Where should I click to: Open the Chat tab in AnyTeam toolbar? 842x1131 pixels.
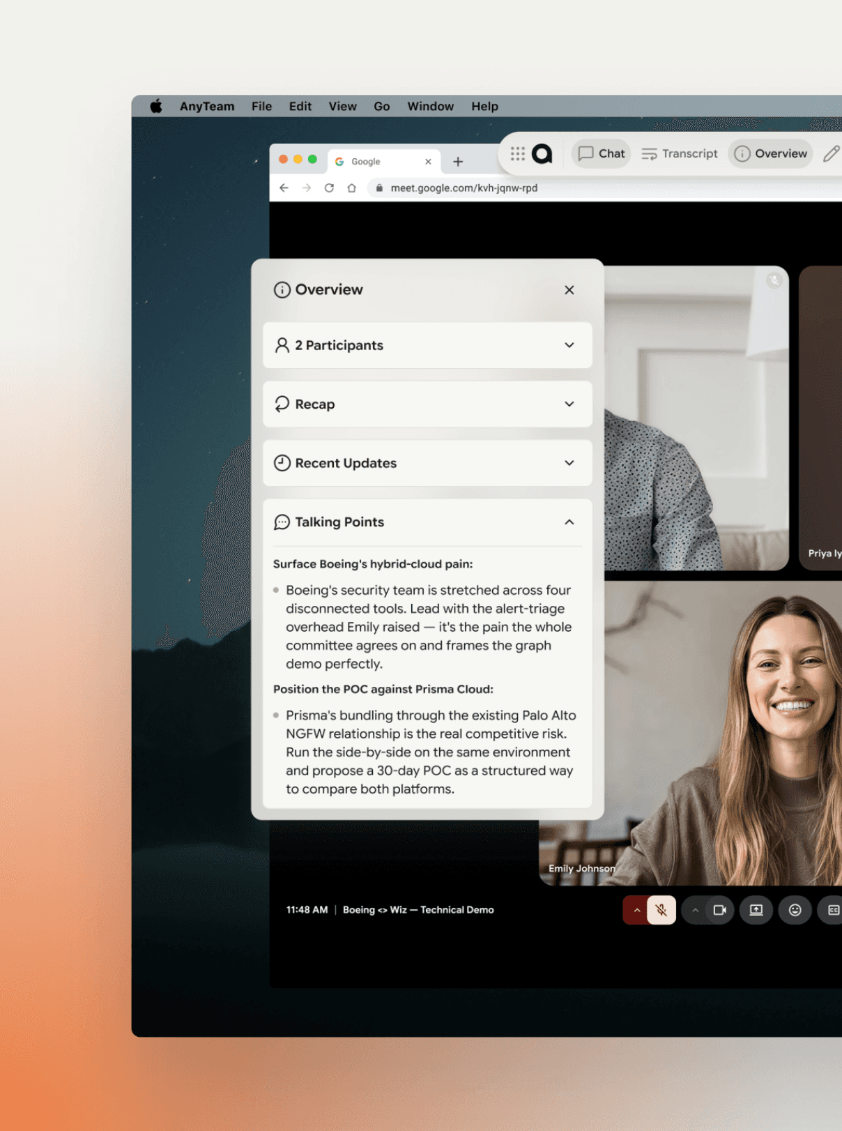[x=602, y=153]
